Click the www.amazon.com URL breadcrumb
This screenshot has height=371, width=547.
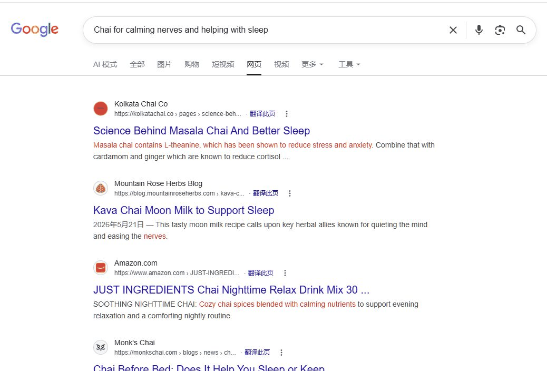[177, 273]
